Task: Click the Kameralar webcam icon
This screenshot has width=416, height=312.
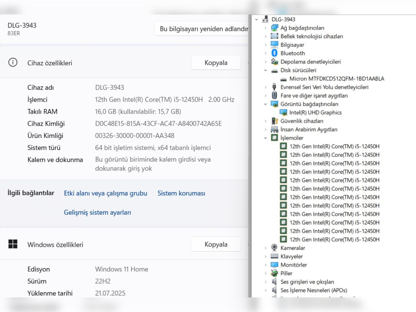Action: coord(274,248)
